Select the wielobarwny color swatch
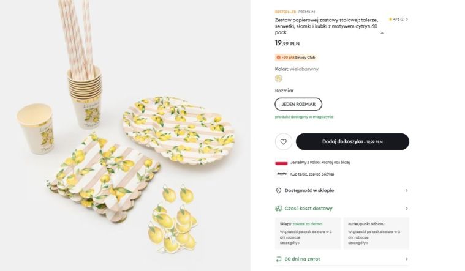Screen dimensions: 465x271 click(x=279, y=78)
